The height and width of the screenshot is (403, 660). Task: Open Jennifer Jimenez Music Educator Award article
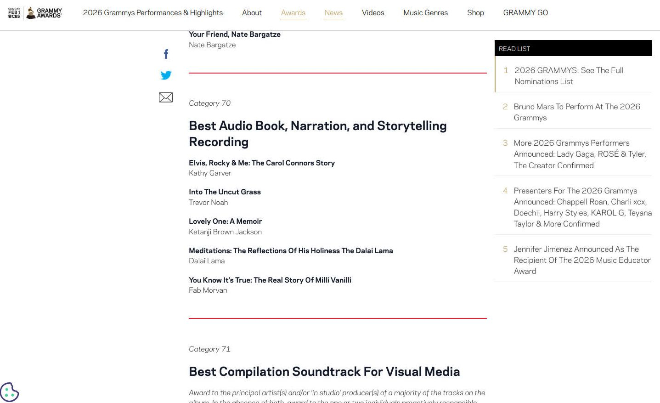tap(581, 260)
